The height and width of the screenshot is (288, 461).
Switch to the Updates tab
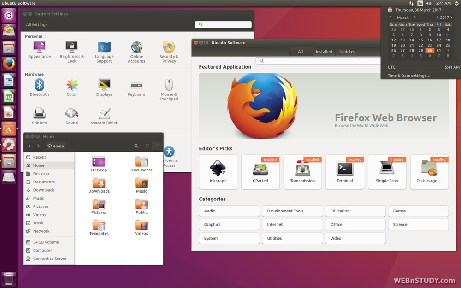347,52
